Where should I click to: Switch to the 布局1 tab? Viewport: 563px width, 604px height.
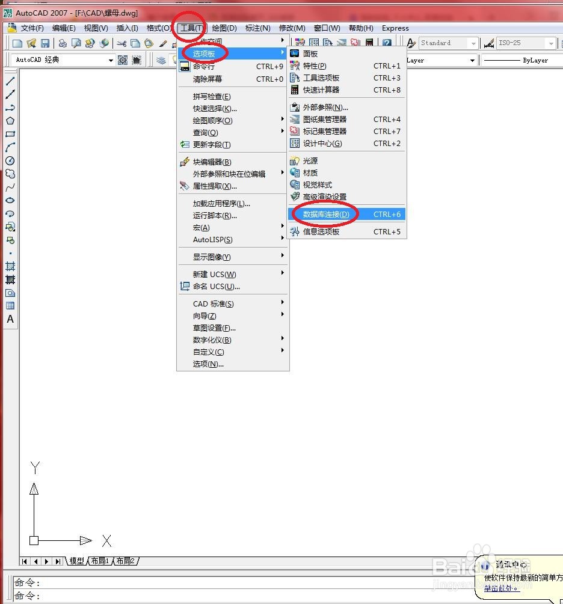(100, 561)
